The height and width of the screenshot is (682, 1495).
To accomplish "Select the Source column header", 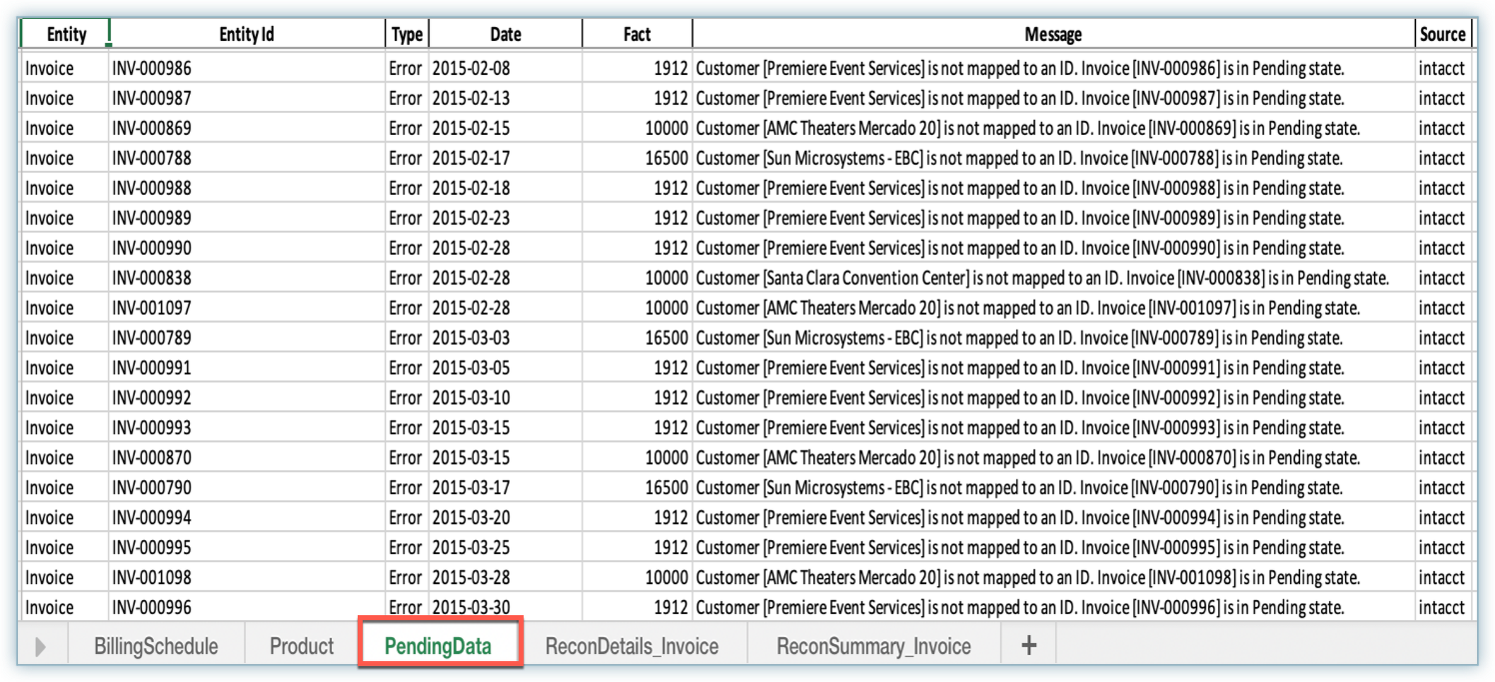I will pos(1442,34).
